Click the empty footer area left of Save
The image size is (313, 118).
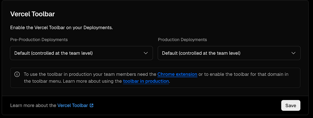point(183,105)
